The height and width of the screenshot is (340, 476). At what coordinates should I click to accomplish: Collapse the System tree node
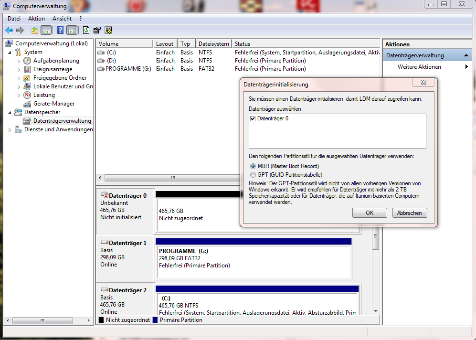coord(10,52)
